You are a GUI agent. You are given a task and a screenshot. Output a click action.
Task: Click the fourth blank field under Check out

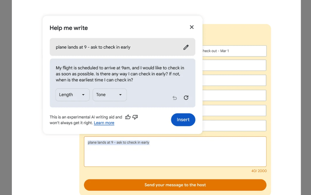(x=234, y=111)
